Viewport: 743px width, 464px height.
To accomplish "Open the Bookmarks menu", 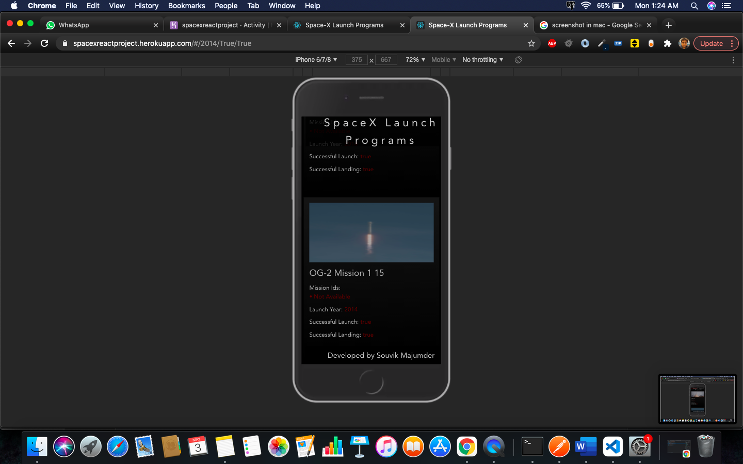I will [187, 6].
